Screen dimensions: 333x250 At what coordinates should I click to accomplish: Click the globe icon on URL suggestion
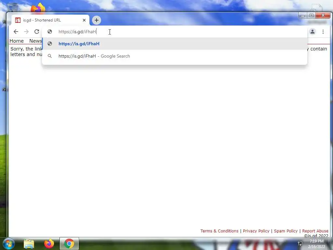coord(50,44)
